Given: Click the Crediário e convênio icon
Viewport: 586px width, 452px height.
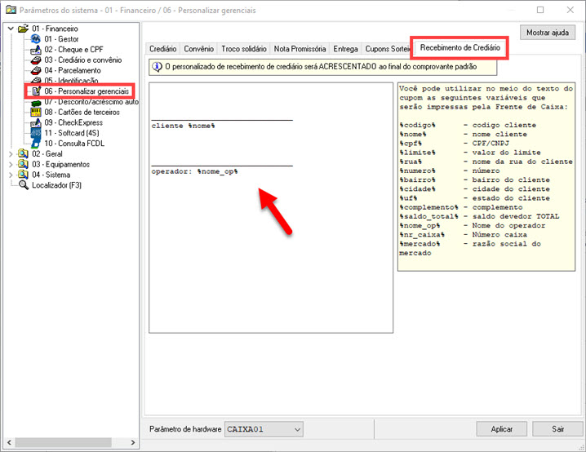Looking at the screenshot, I should [x=36, y=60].
